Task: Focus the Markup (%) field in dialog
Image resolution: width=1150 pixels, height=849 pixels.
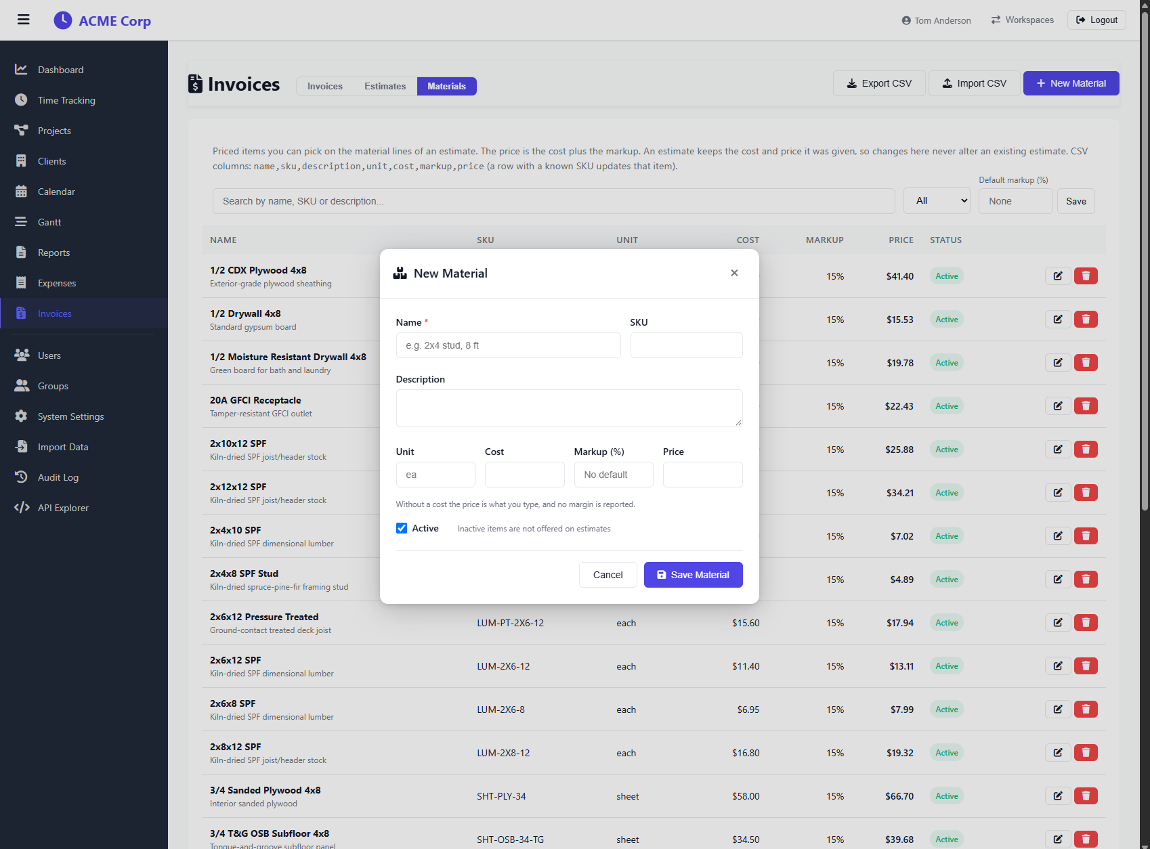Action: [614, 475]
